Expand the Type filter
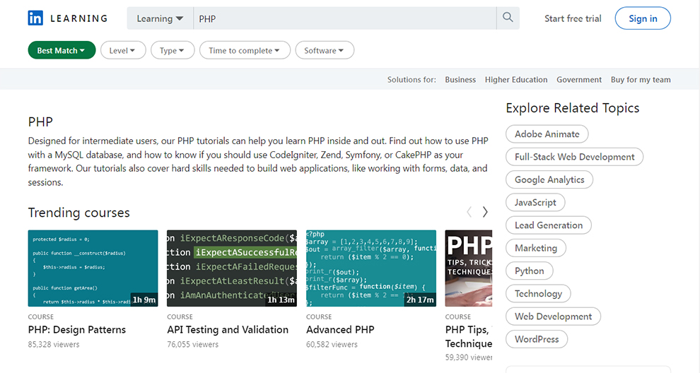Viewport: 700px width, 373px height. point(173,50)
